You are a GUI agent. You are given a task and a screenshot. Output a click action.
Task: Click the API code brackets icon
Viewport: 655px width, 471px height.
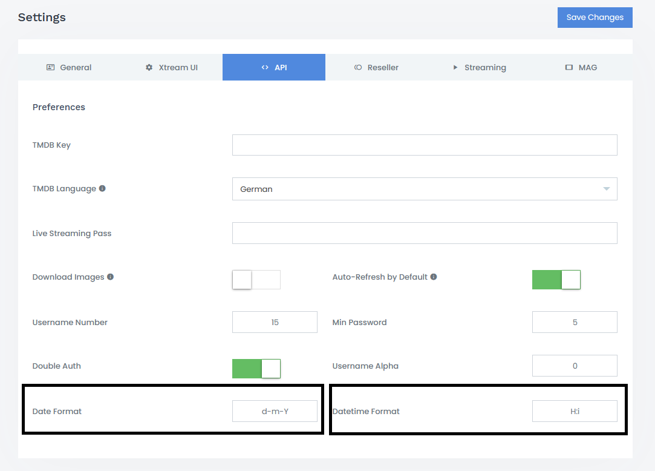click(265, 67)
